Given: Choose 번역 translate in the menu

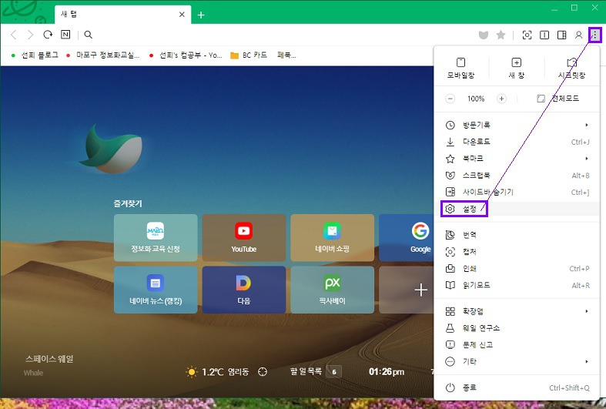Looking at the screenshot, I should tap(517, 235).
